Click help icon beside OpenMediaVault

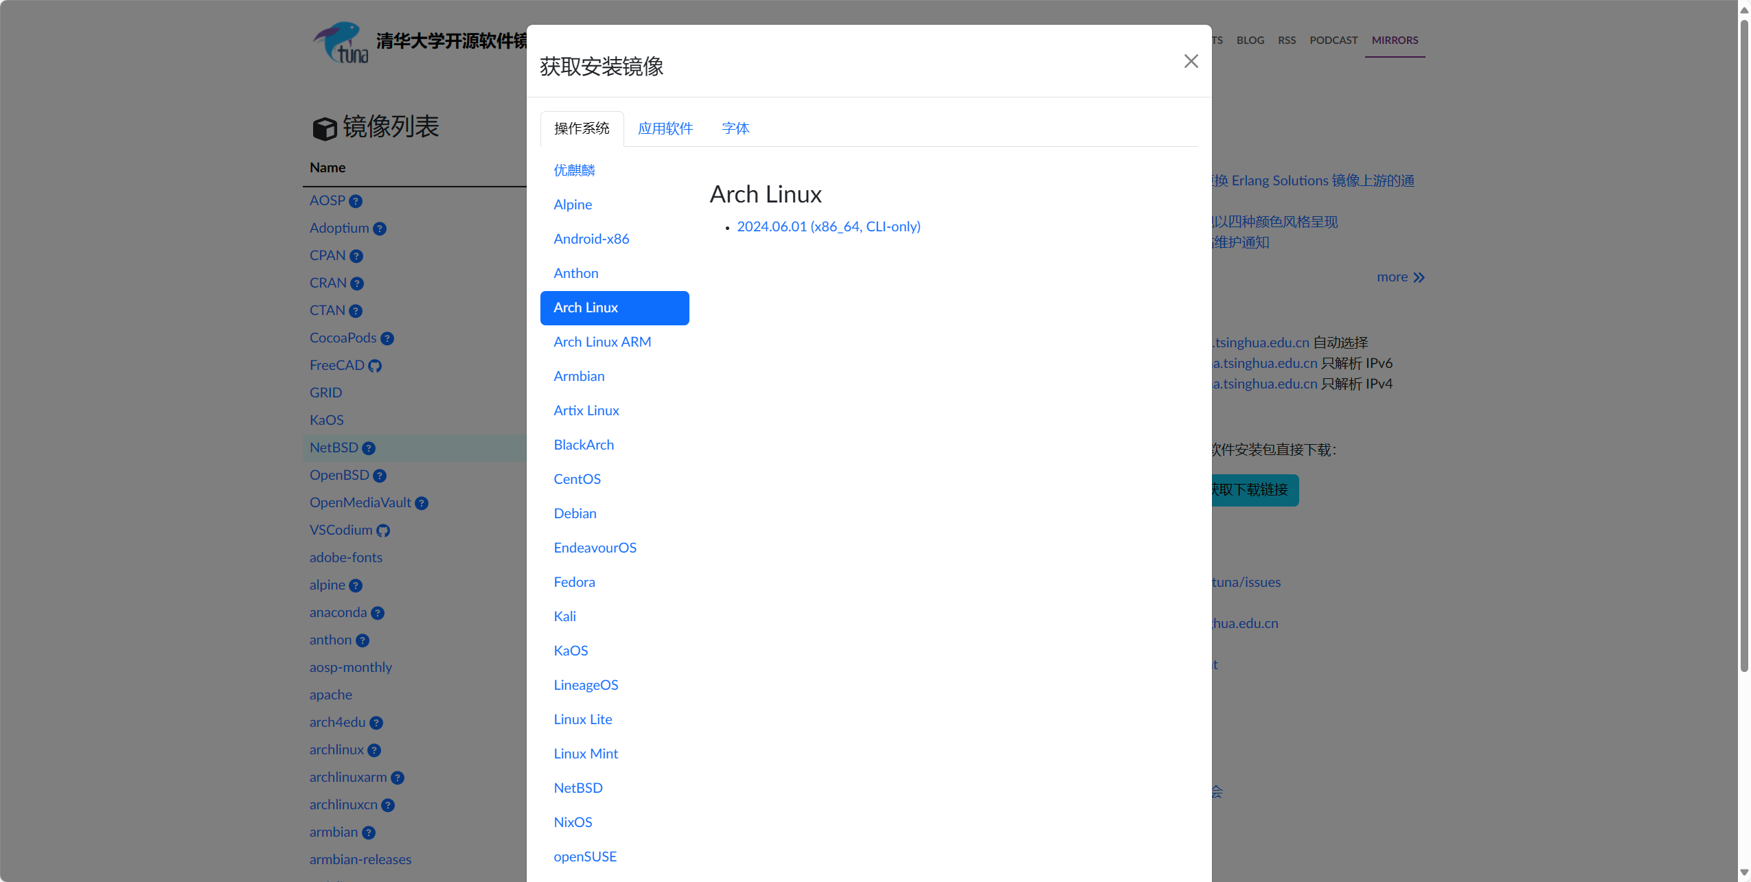tap(422, 503)
